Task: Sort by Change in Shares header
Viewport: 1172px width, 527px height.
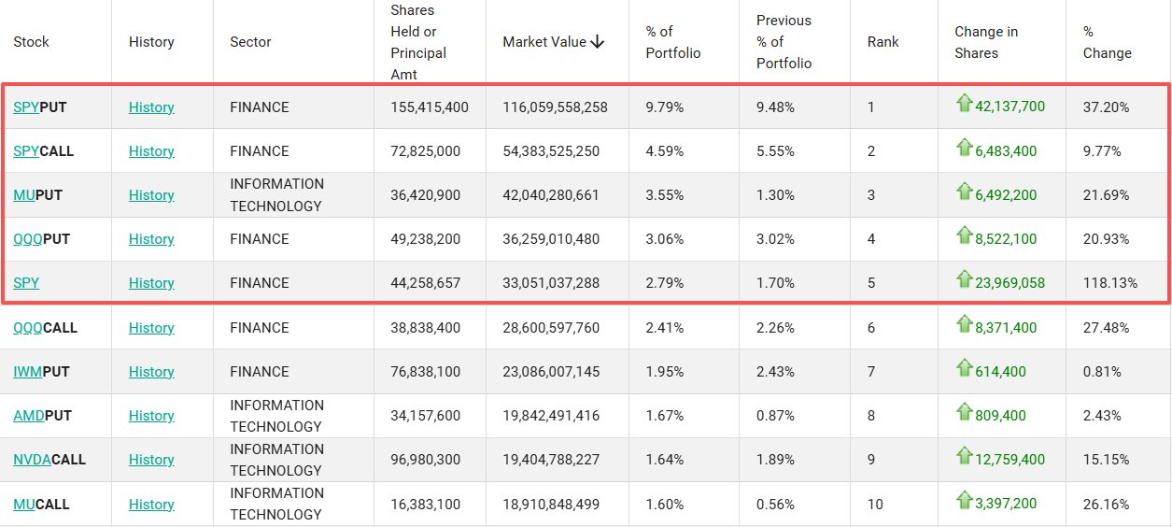Action: click(x=986, y=42)
